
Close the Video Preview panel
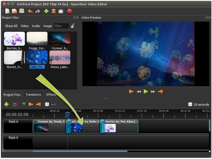(x=210, y=18)
